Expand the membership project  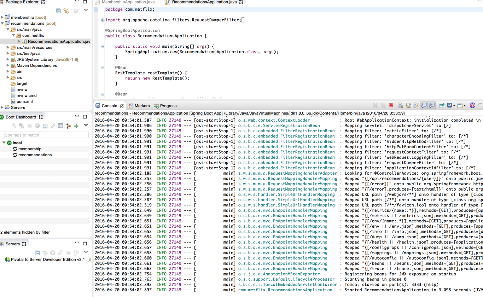click(x=2, y=17)
